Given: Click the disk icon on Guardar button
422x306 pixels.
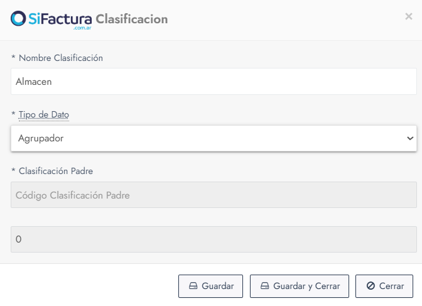Looking at the screenshot, I should click(x=193, y=286).
